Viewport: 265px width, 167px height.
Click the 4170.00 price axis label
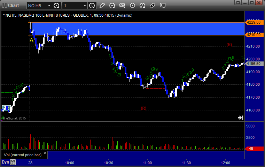tap(253, 97)
